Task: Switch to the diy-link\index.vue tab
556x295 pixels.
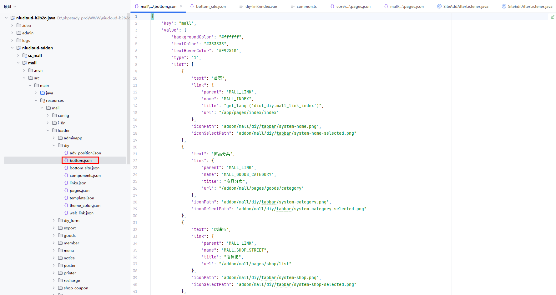Action: click(x=261, y=6)
